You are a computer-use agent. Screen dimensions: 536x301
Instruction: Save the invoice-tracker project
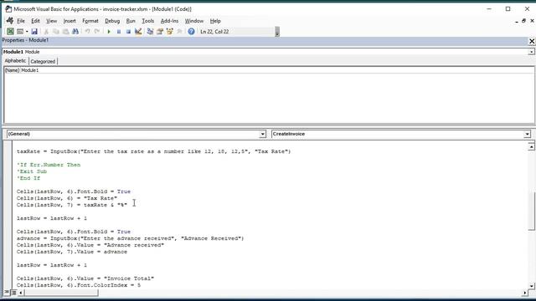point(34,32)
